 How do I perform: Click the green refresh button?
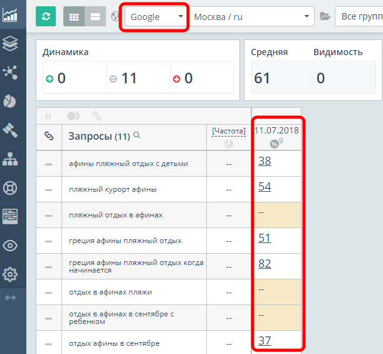tap(46, 16)
